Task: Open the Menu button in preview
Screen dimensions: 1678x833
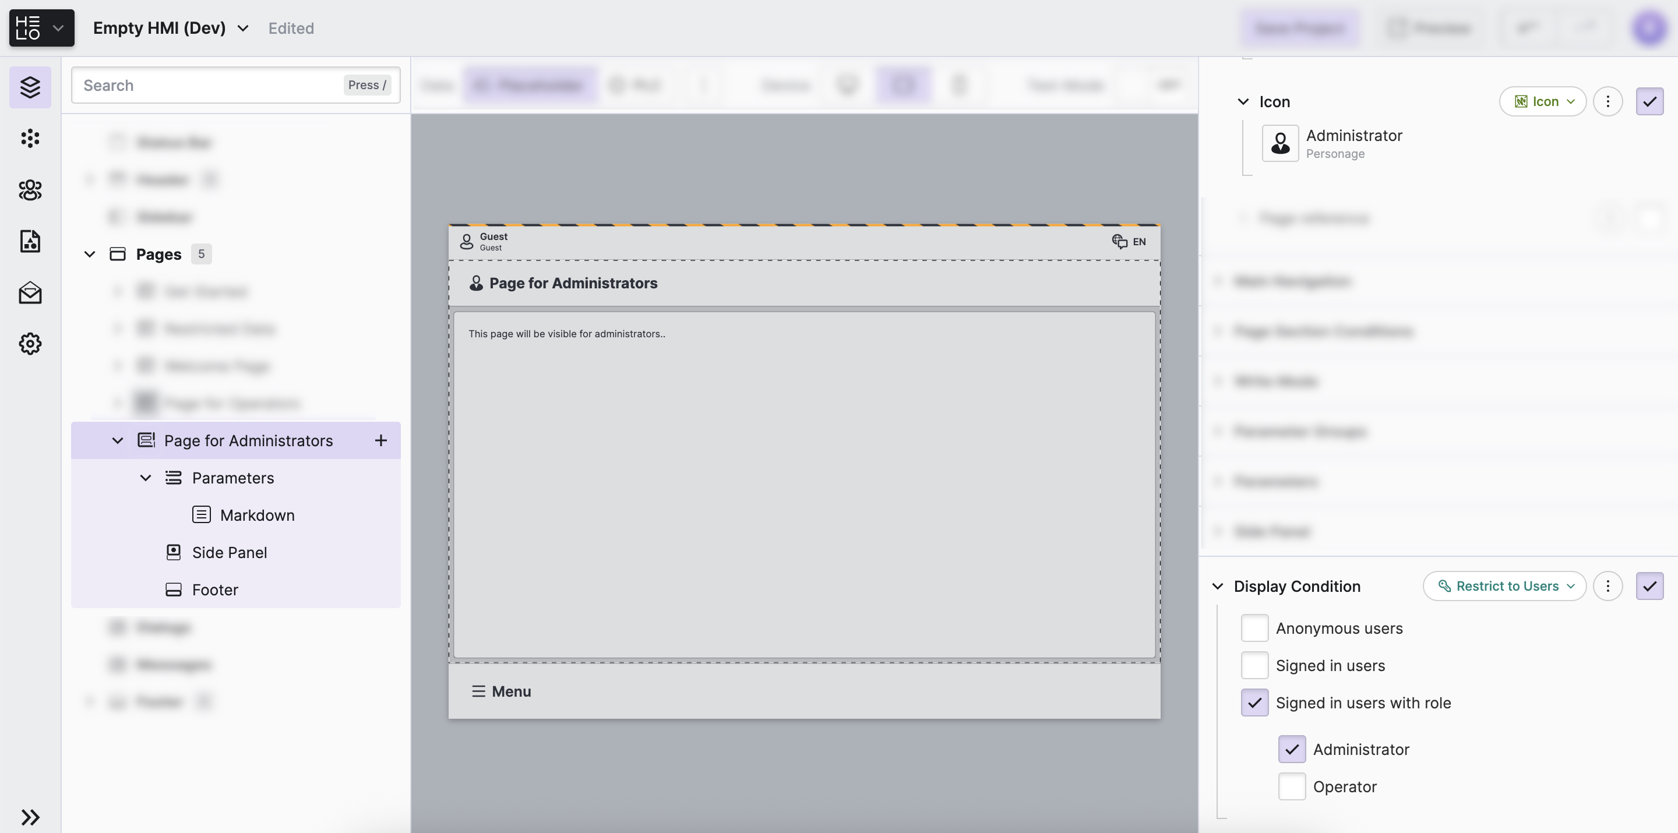Action: [501, 691]
